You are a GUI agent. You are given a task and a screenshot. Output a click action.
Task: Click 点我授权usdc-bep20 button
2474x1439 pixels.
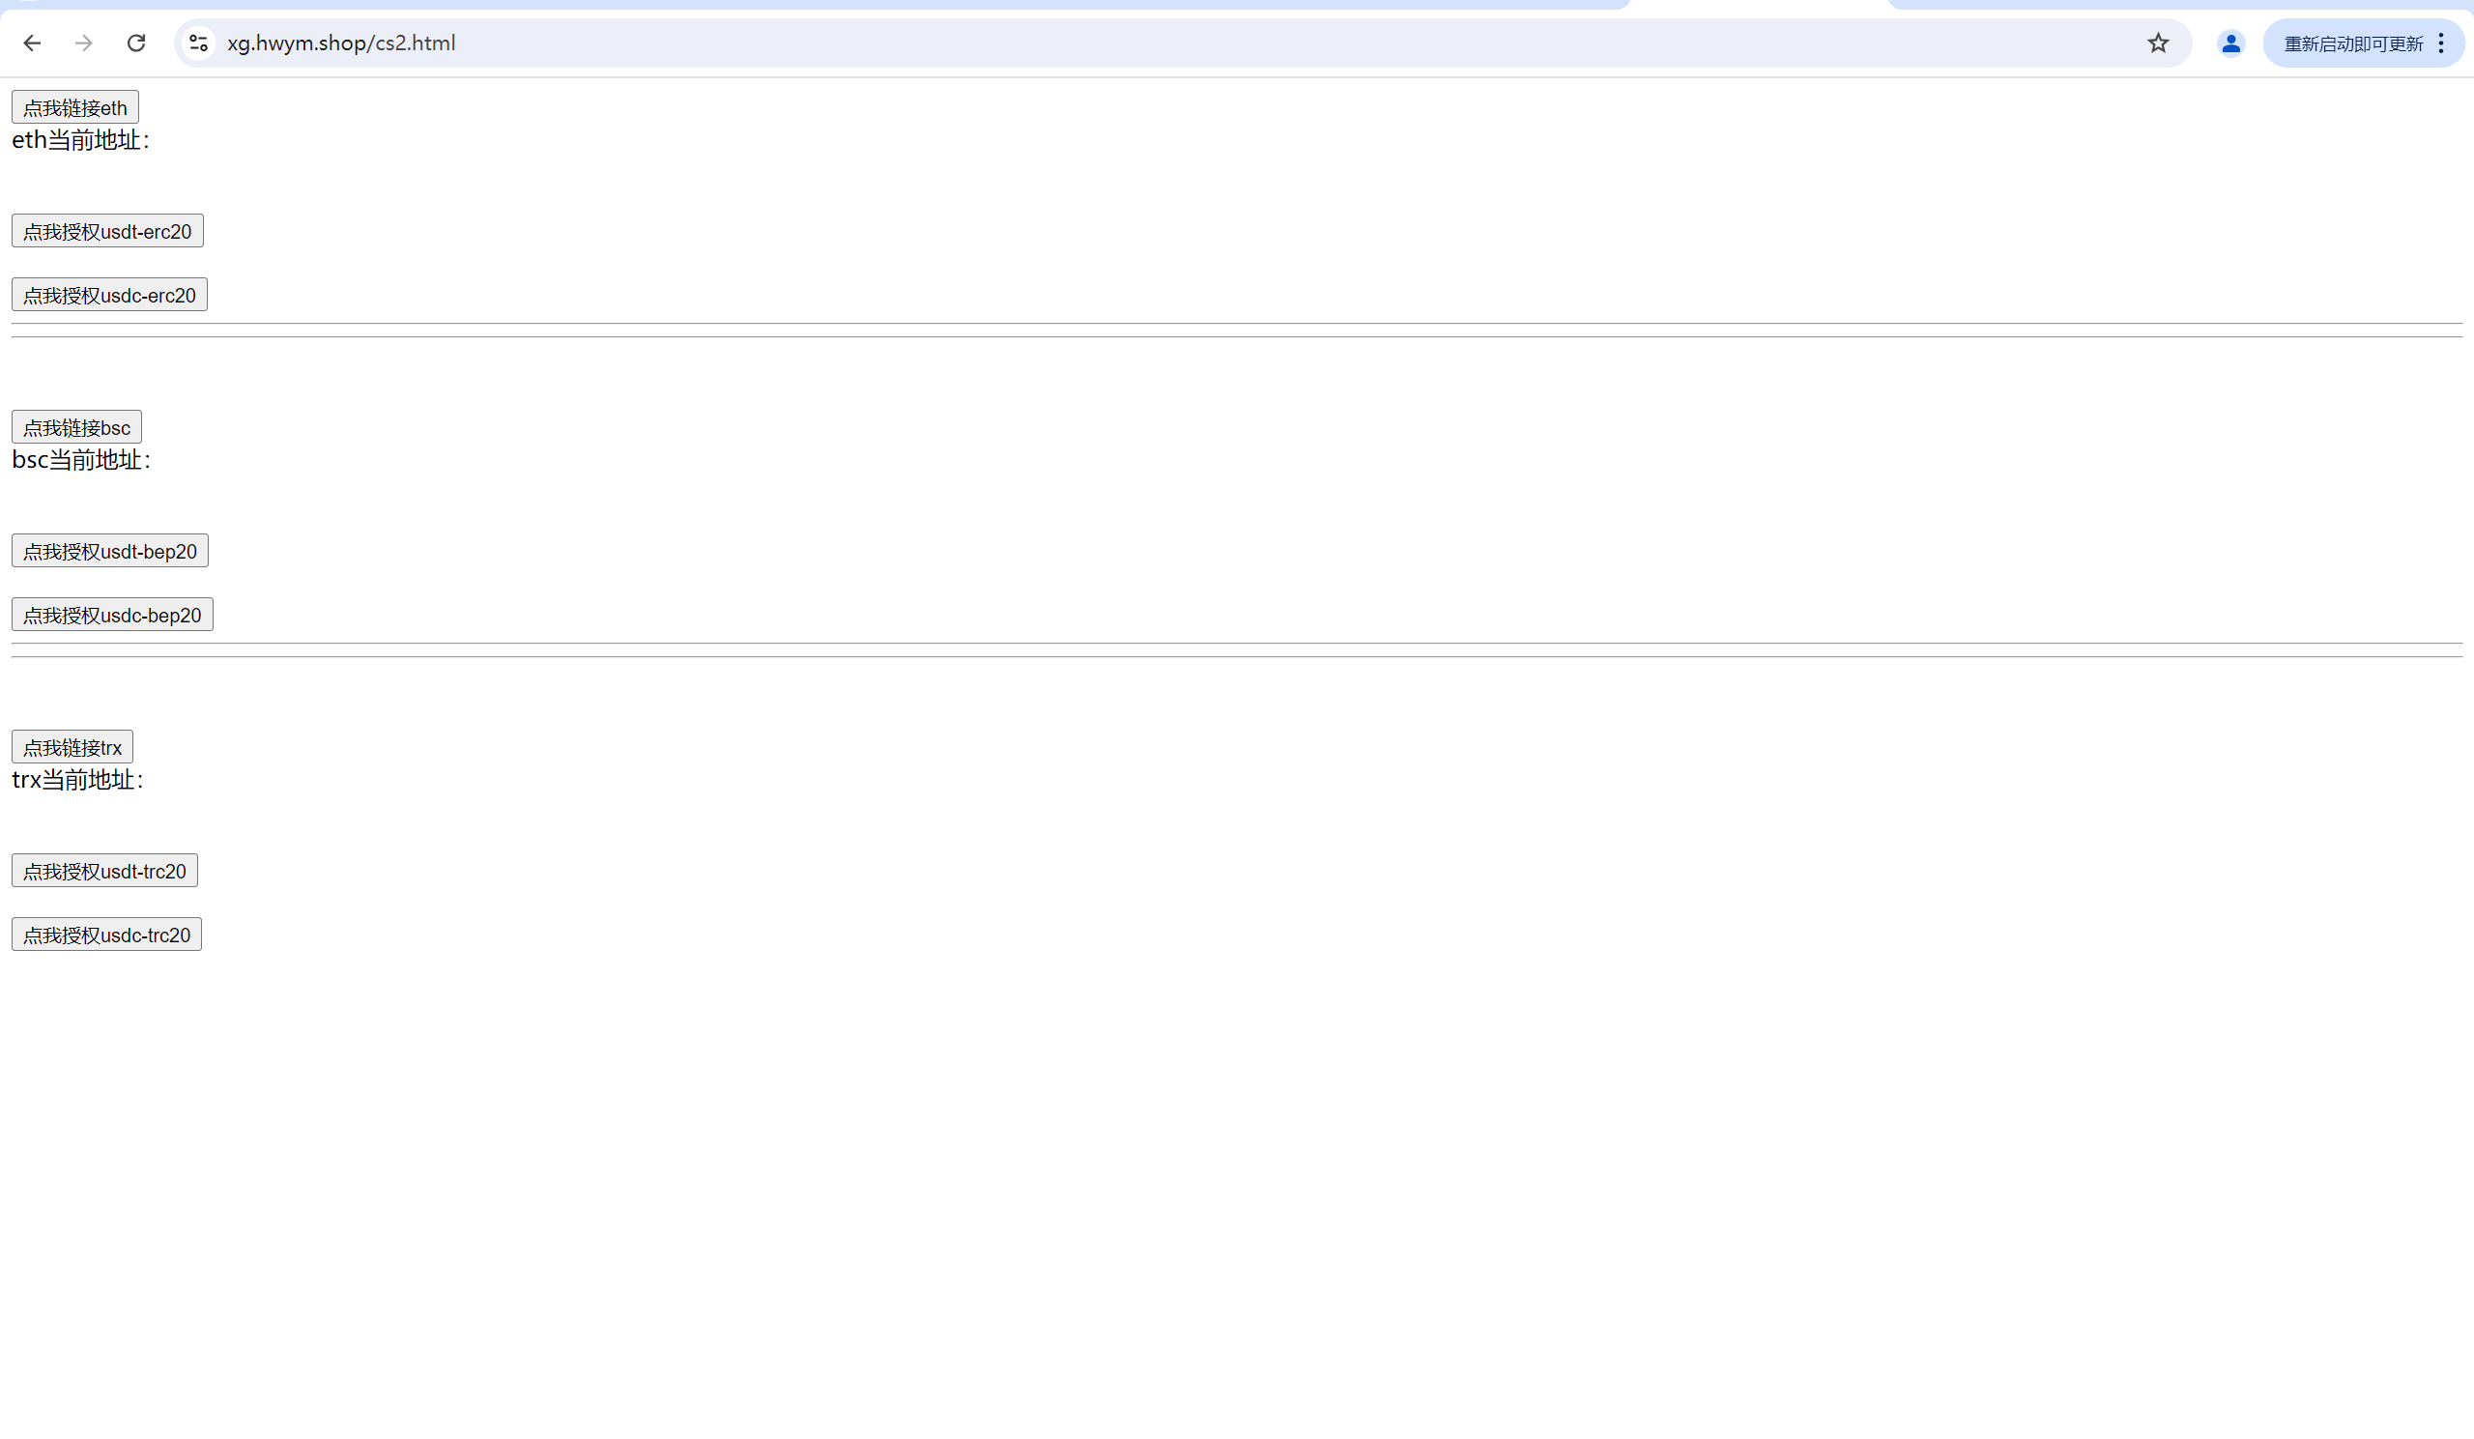(113, 615)
